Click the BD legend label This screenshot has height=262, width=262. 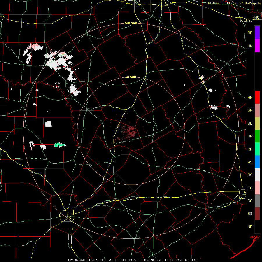click(x=250, y=123)
